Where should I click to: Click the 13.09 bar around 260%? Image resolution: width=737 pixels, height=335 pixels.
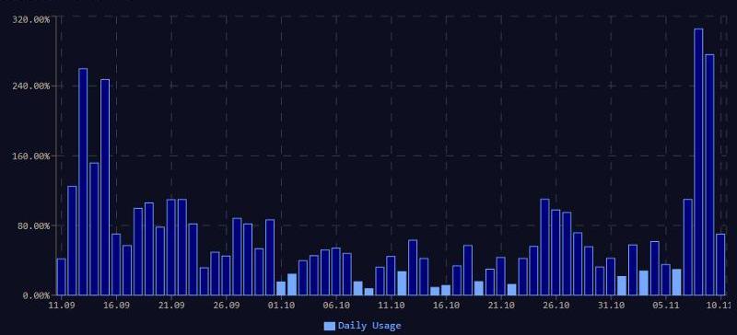pos(83,181)
